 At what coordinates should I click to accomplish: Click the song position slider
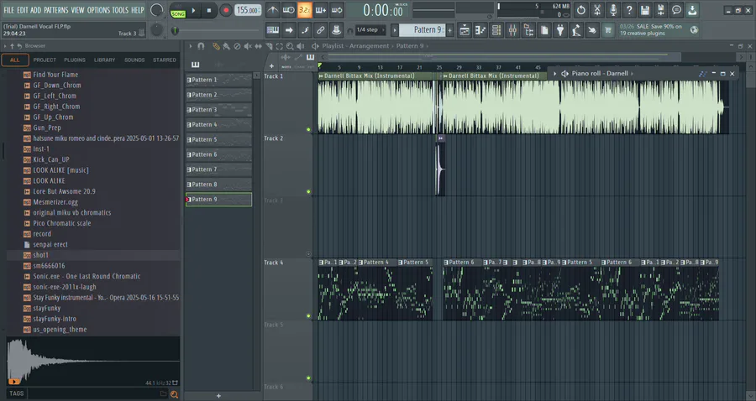217,30
